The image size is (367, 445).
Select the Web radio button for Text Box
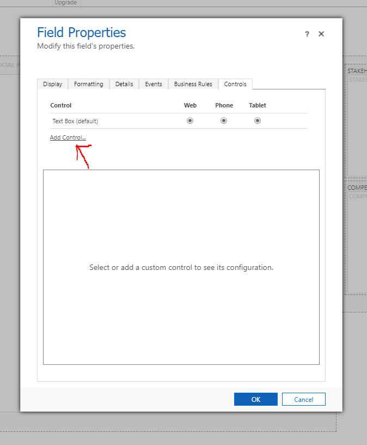pyautogui.click(x=190, y=121)
